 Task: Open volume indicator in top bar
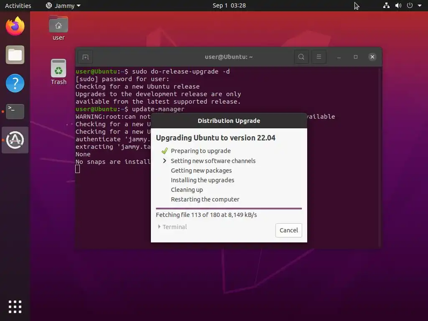[x=398, y=5]
